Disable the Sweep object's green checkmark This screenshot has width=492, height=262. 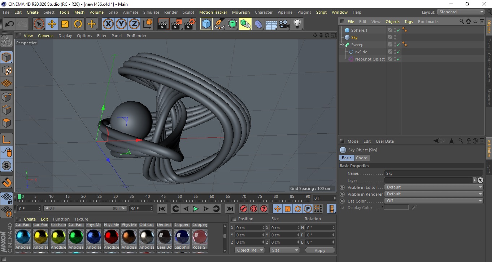[x=398, y=45]
